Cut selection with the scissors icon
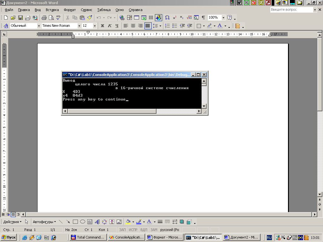323x242 pixels. click(x=68, y=18)
